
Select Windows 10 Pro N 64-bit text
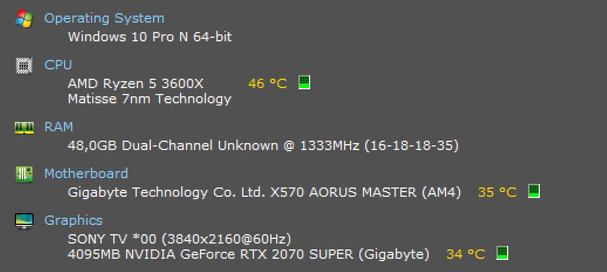tap(150, 37)
